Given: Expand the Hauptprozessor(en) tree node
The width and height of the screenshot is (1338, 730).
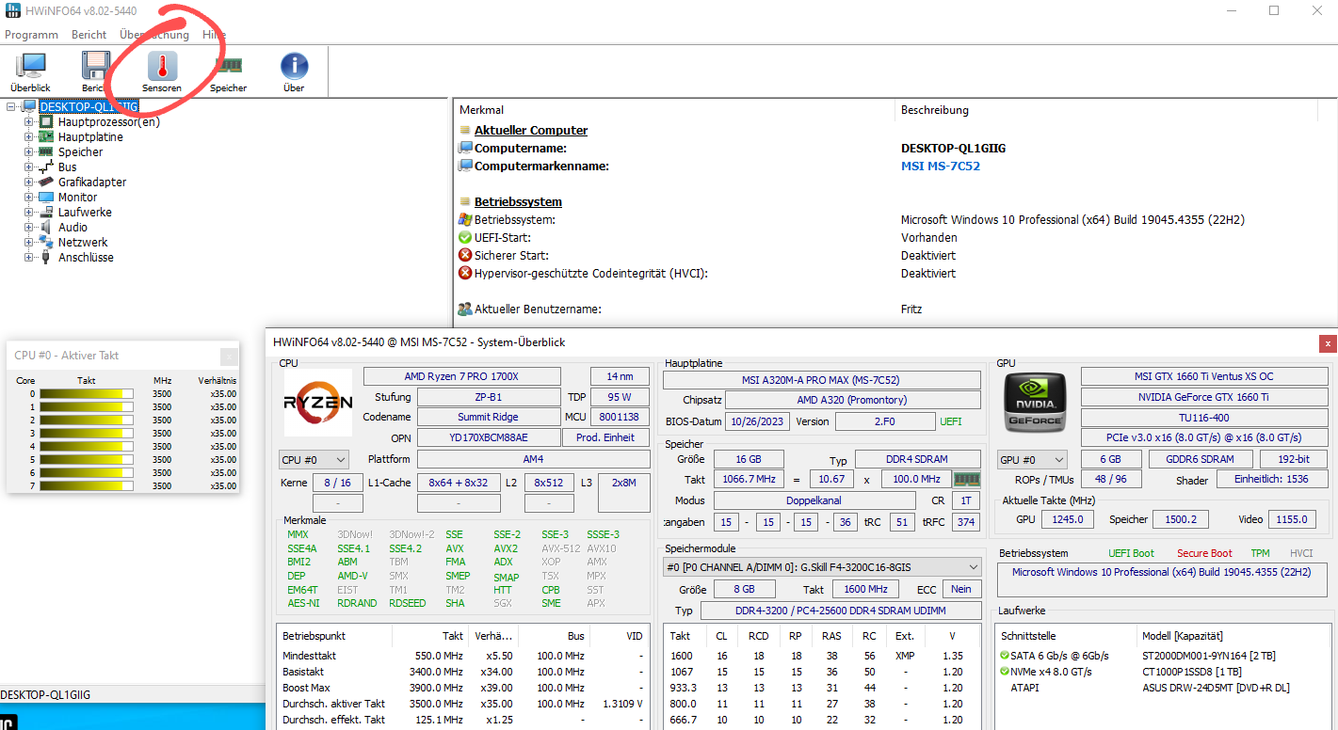Looking at the screenshot, I should pos(28,121).
